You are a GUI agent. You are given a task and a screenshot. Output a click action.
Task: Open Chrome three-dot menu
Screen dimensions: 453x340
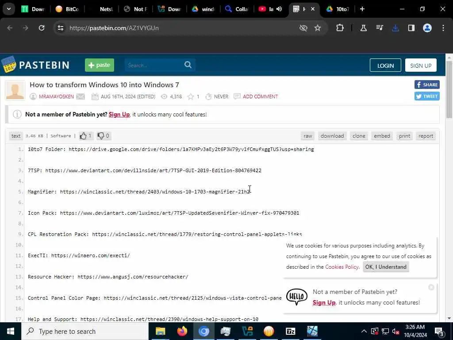(x=443, y=28)
